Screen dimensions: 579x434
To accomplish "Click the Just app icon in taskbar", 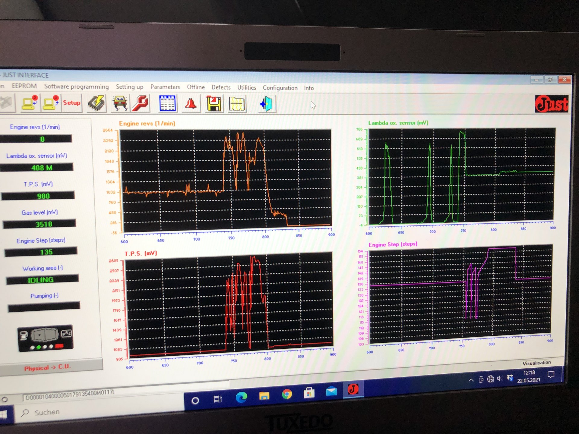I will click(x=353, y=389).
